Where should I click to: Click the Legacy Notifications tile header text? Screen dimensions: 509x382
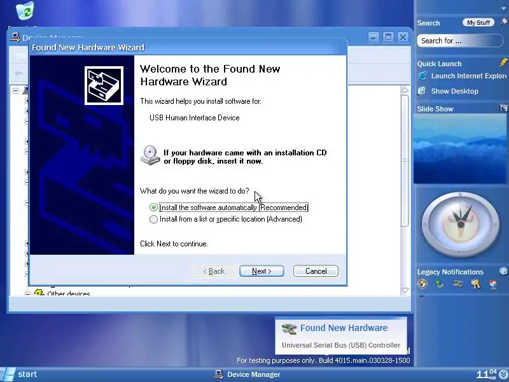(x=450, y=272)
